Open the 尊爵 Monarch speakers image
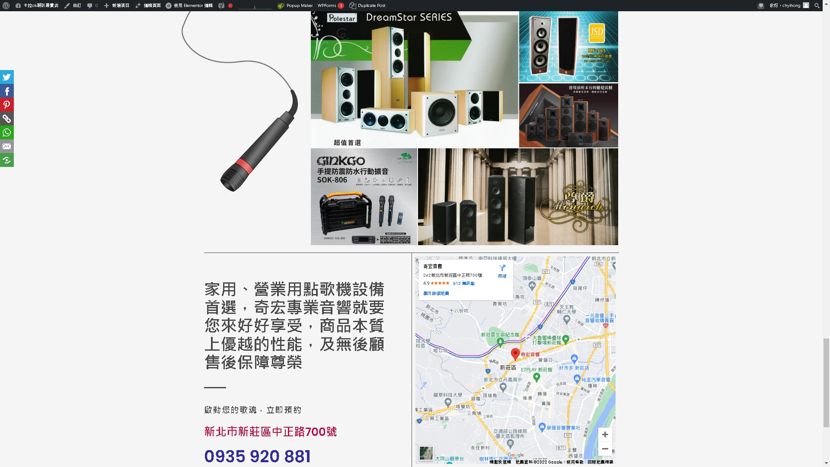The width and height of the screenshot is (830, 467). [518, 197]
